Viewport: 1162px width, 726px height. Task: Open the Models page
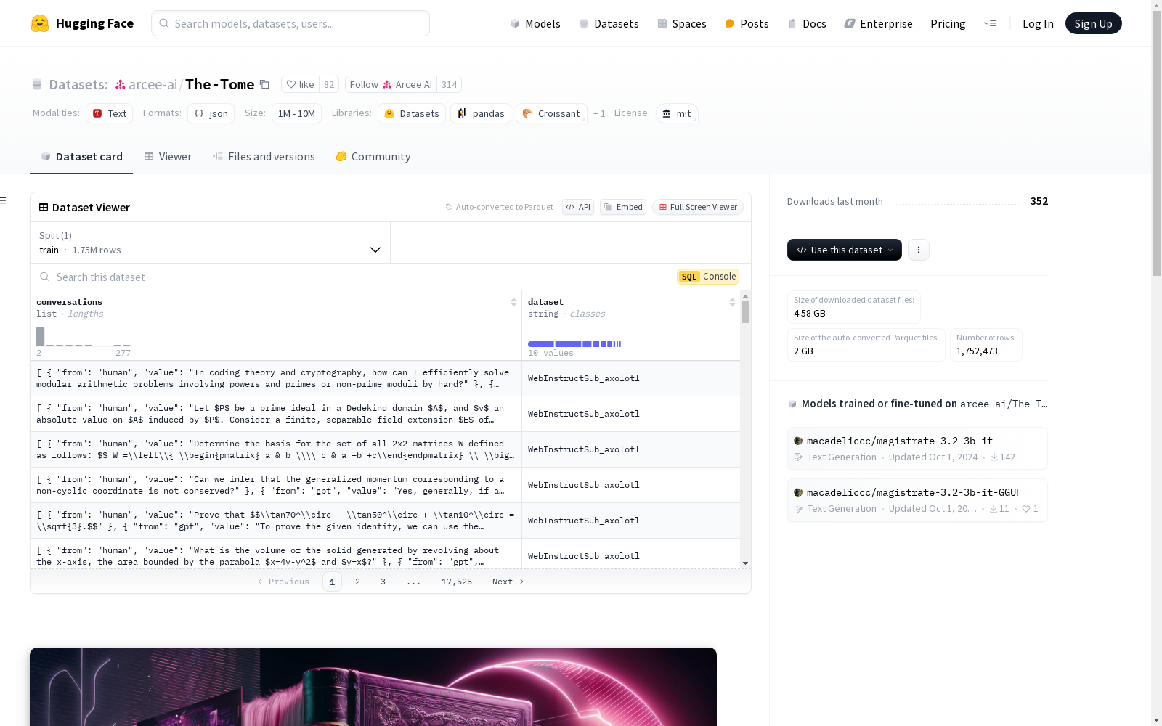[535, 23]
